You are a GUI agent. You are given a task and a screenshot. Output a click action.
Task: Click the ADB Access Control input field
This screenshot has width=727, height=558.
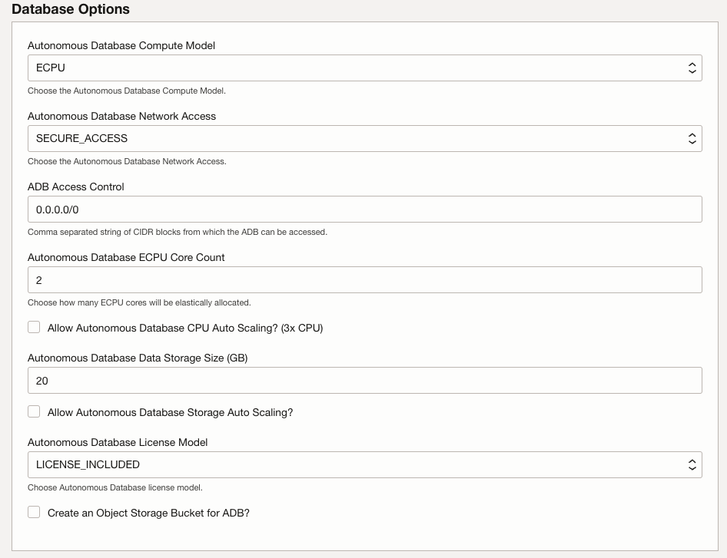[307, 209]
